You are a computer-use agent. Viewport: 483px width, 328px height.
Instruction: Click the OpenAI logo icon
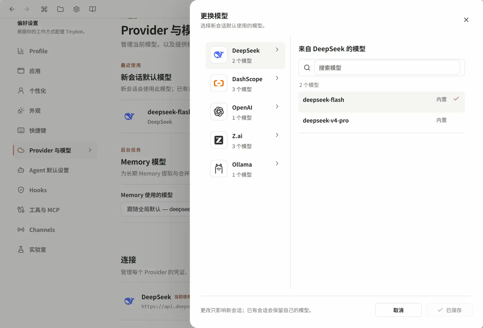point(219,112)
